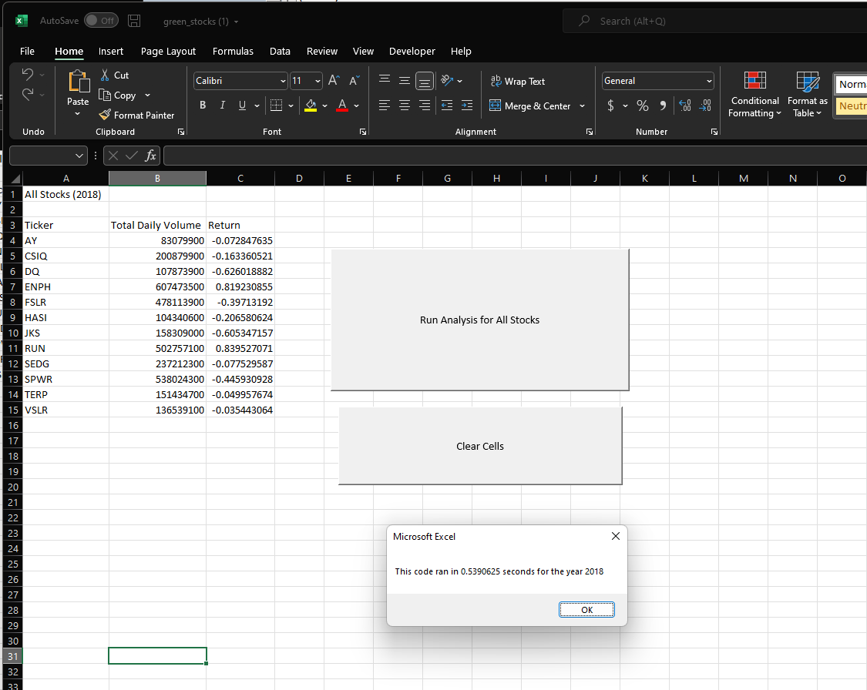Toggle Merge & Center
Image resolution: width=867 pixels, height=690 pixels.
click(529, 106)
